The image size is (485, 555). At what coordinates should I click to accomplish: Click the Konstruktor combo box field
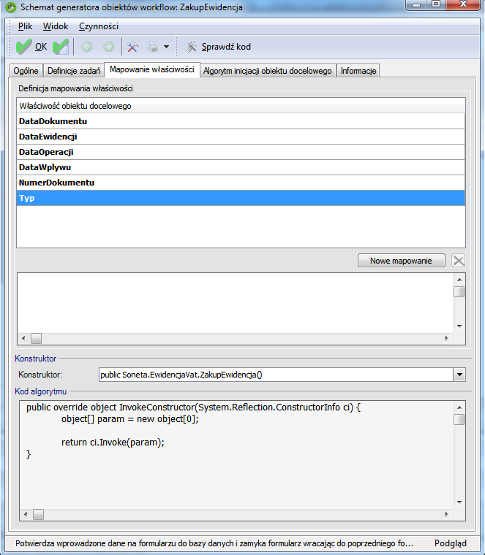[276, 375]
